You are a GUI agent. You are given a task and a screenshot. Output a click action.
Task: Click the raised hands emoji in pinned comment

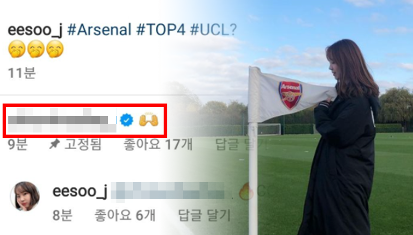[x=149, y=121]
